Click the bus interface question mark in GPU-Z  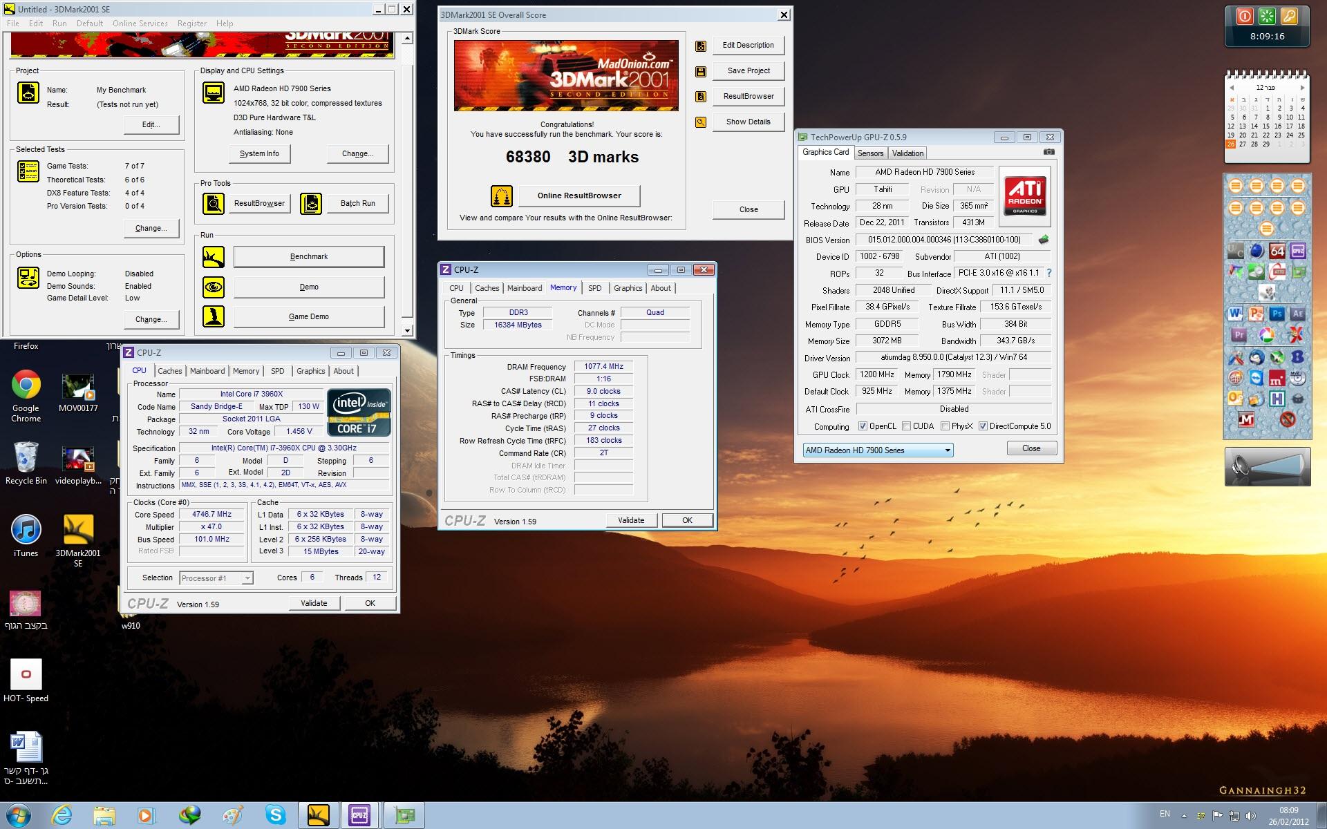(1049, 273)
